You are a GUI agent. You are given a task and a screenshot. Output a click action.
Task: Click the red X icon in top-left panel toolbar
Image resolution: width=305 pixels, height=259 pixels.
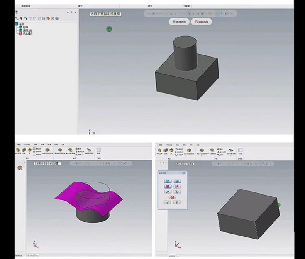tap(53, 18)
